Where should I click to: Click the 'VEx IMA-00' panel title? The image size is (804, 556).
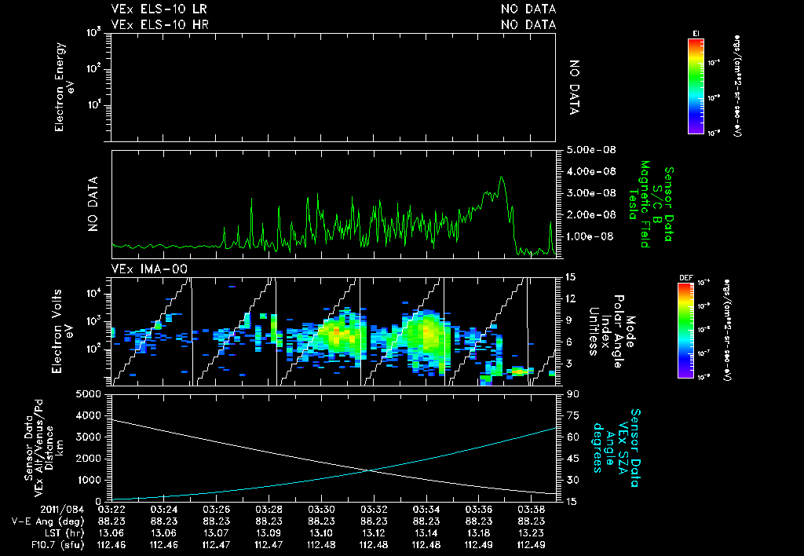149,269
